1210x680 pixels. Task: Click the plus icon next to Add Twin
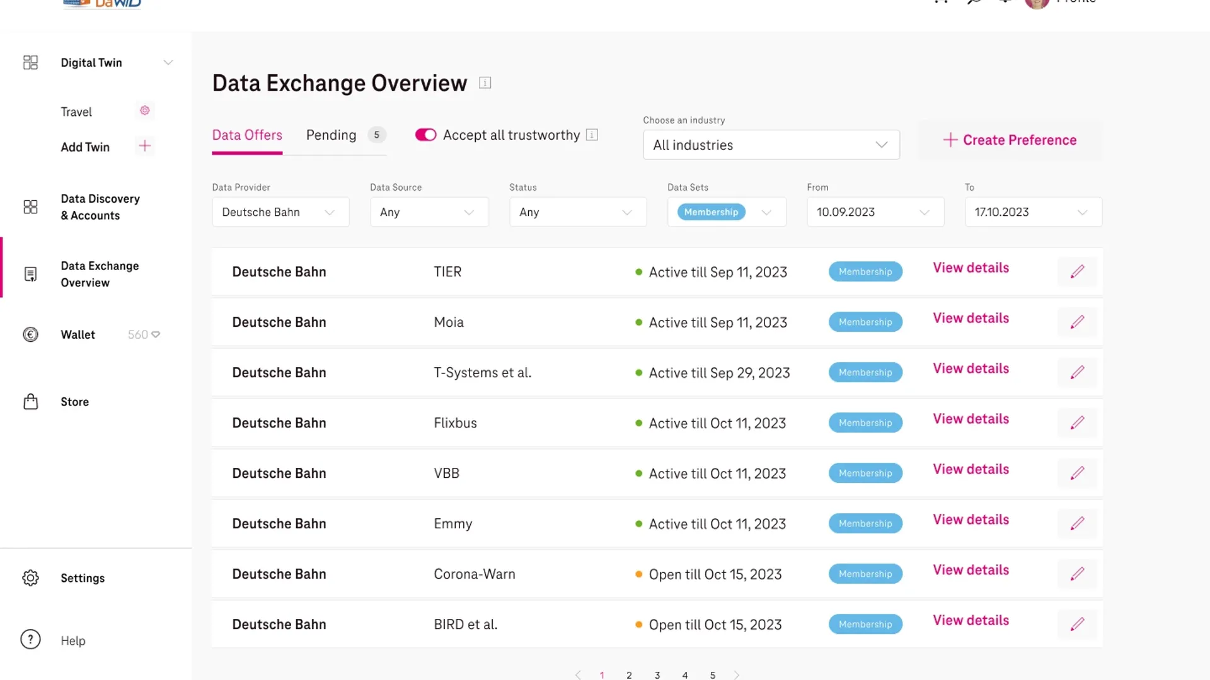pos(145,146)
